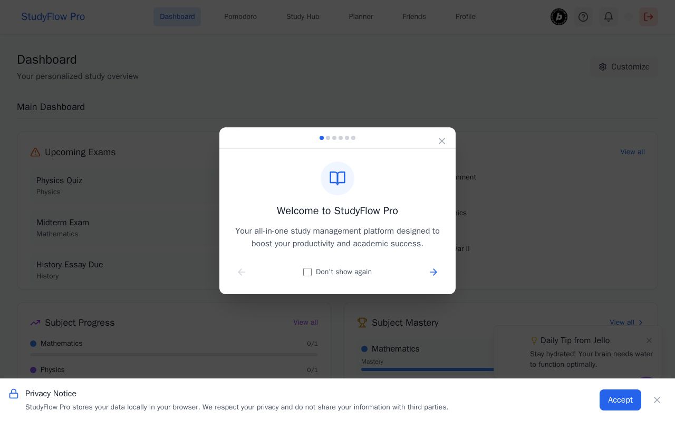Click the Subject Progress trend icon
The image size is (675, 421).
pyautogui.click(x=35, y=323)
